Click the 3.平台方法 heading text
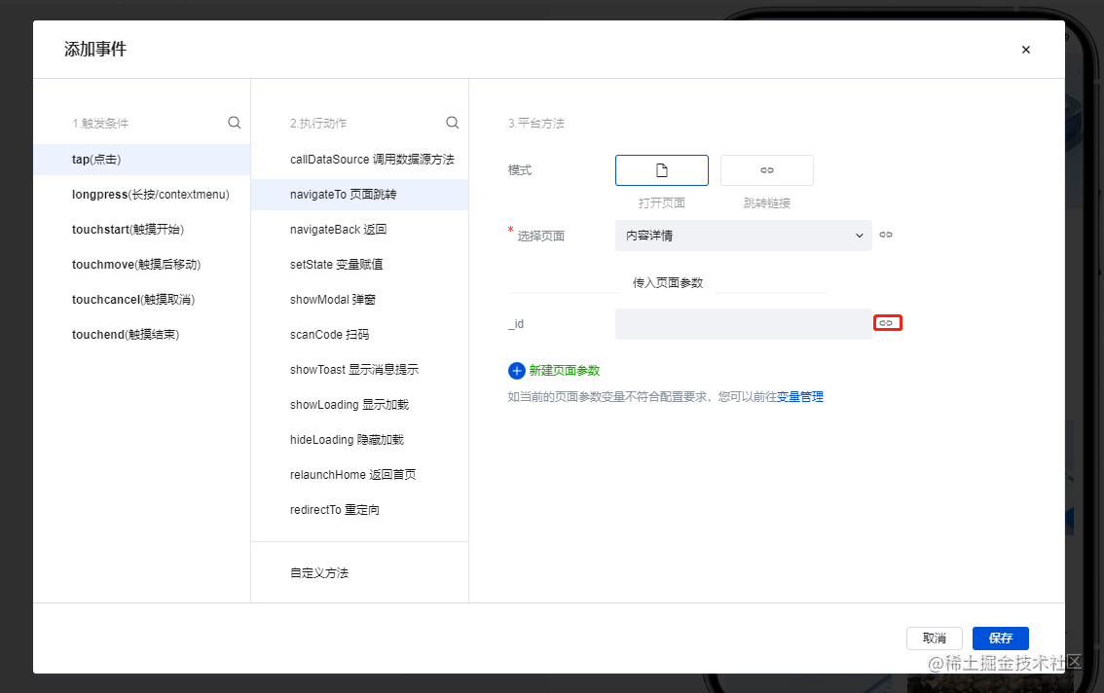This screenshot has height=693, width=1104. pyautogui.click(x=536, y=124)
